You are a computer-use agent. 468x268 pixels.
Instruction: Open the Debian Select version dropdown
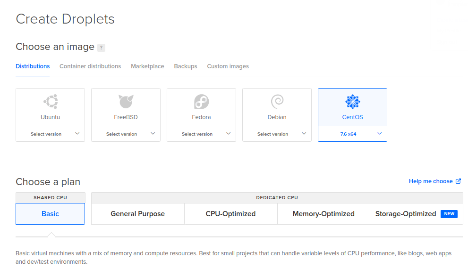(277, 134)
